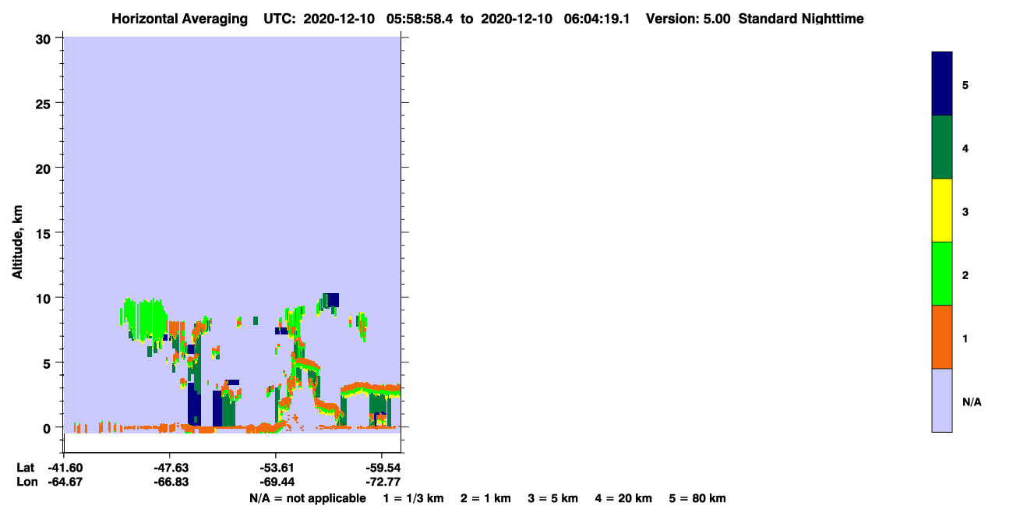
Task: Click the latitude value '-47.63'
Action: [170, 468]
